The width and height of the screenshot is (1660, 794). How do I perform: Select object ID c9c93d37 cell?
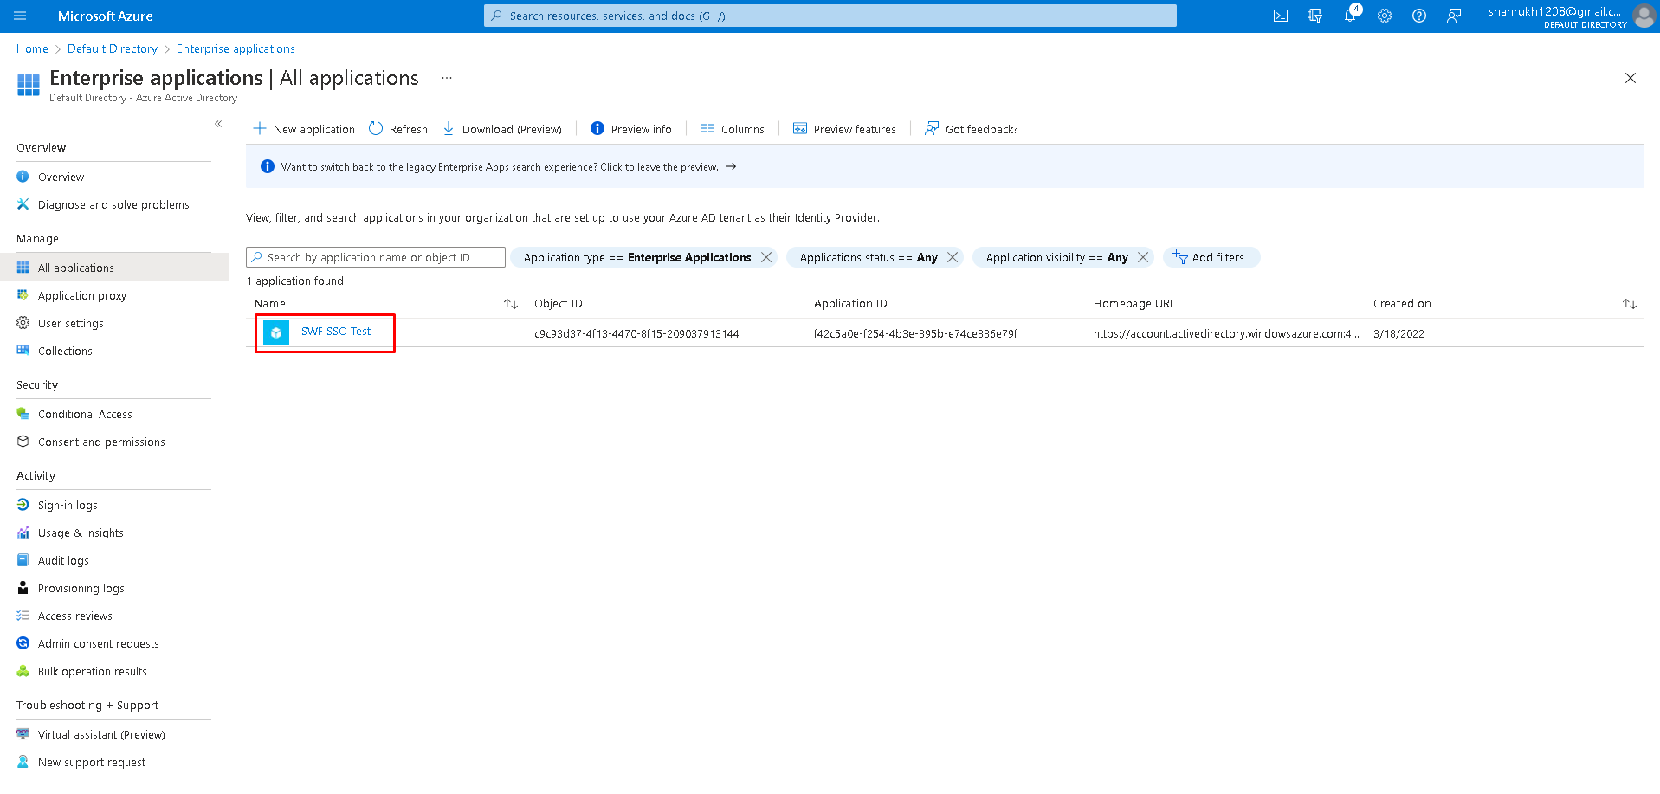[636, 333]
